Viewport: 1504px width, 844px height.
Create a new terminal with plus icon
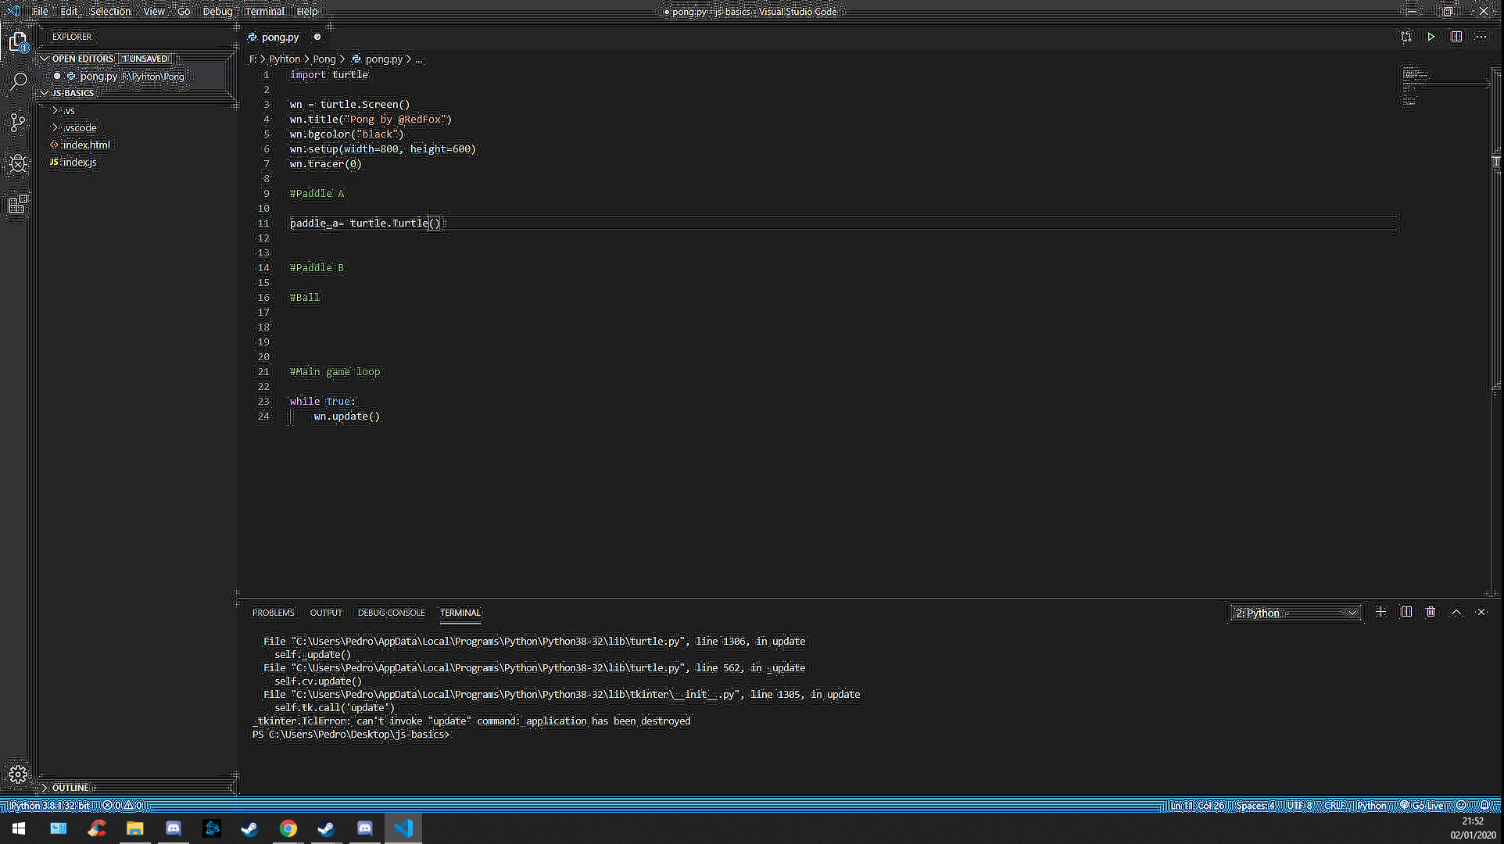(x=1380, y=613)
